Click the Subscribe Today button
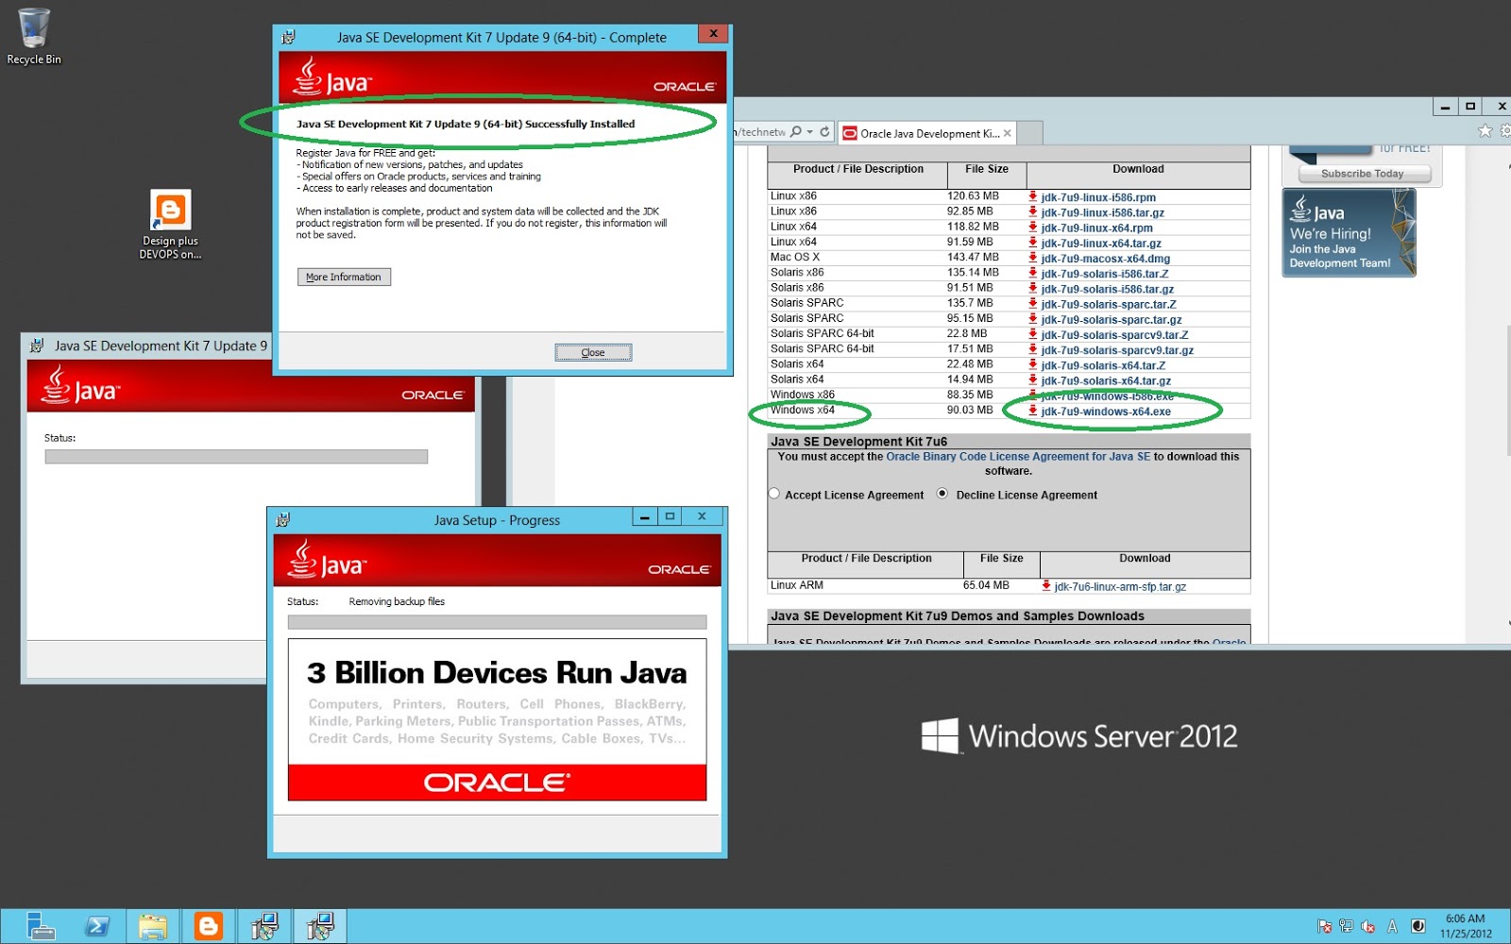This screenshot has height=944, width=1511. 1363,174
